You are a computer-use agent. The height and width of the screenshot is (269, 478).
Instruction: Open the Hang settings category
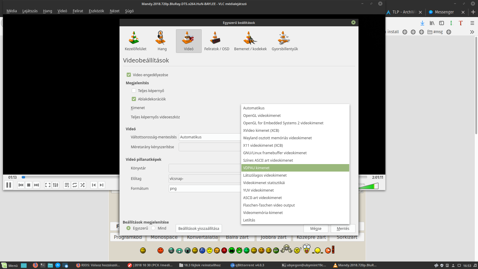pyautogui.click(x=162, y=41)
